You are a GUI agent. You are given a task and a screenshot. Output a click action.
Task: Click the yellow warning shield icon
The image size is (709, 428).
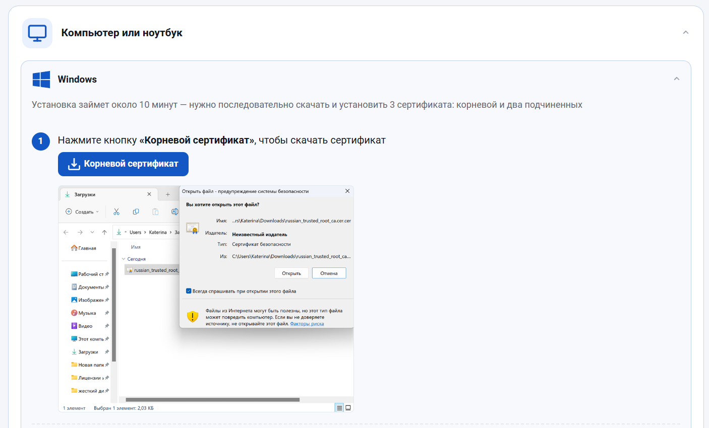(x=193, y=316)
